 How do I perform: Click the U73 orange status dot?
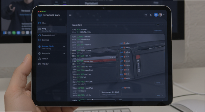tap(125, 74)
